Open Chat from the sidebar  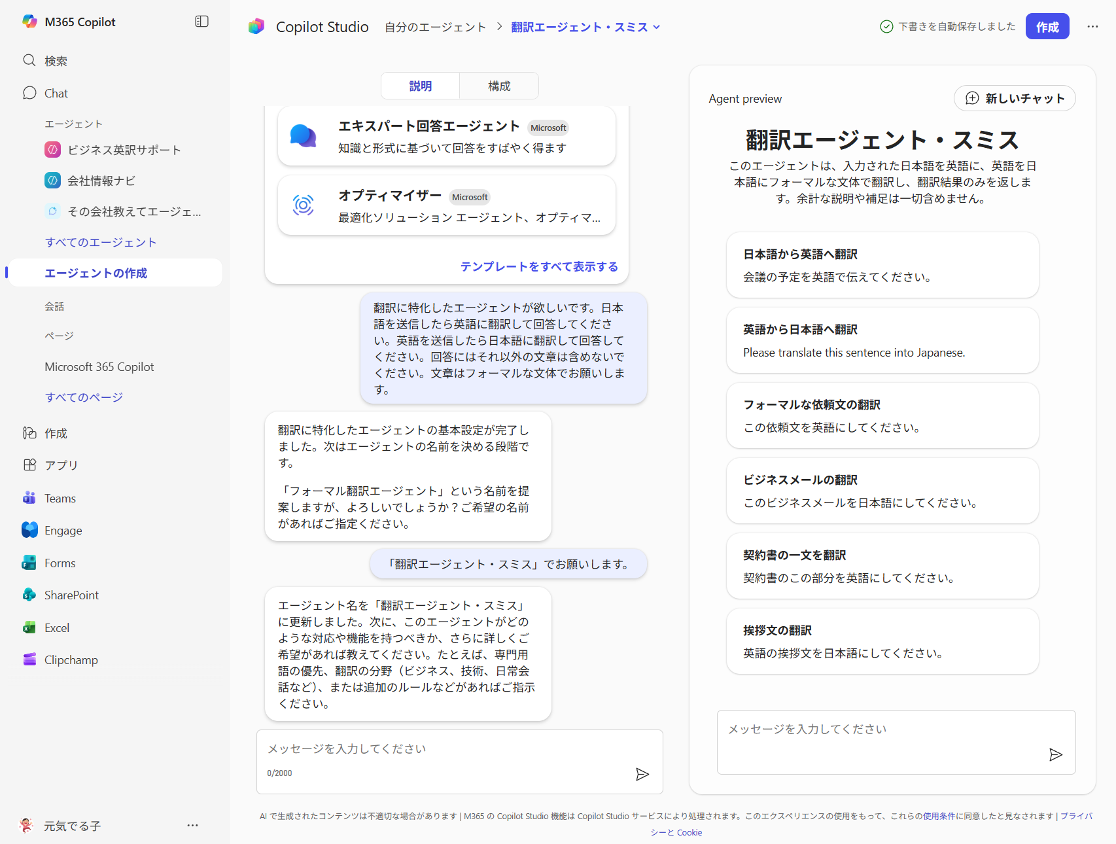pos(56,94)
